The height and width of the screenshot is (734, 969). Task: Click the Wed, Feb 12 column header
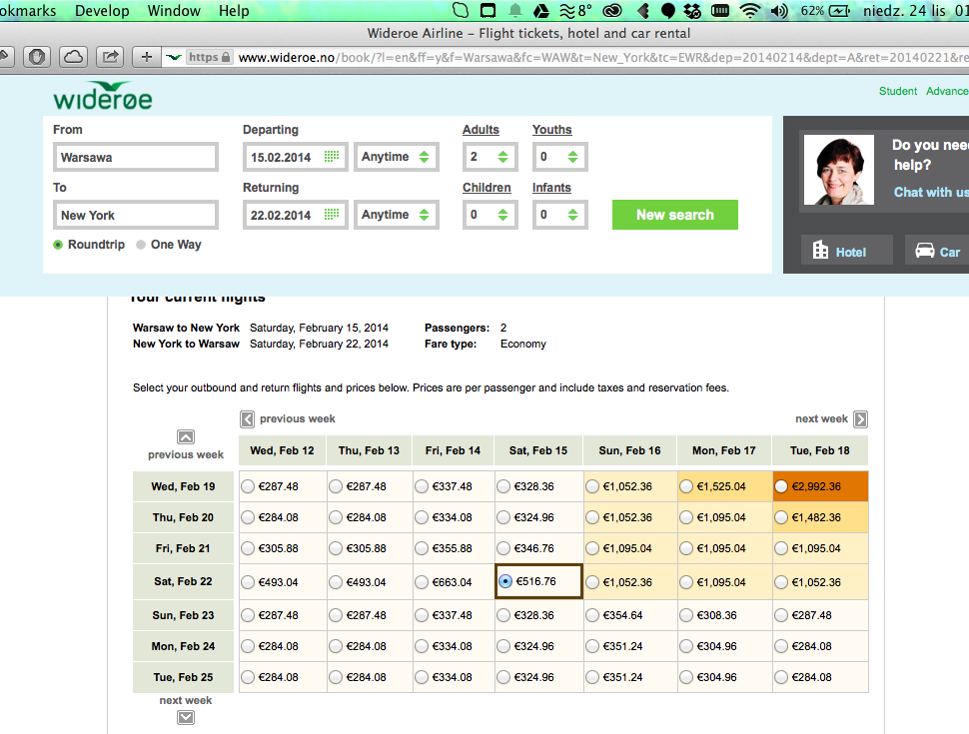(x=282, y=450)
